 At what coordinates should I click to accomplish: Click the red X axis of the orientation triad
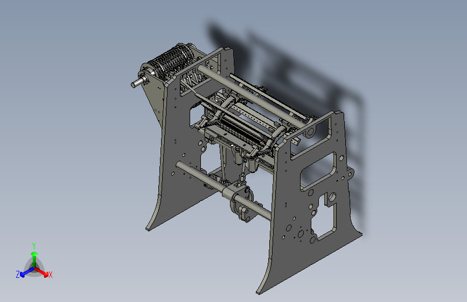click(x=42, y=272)
